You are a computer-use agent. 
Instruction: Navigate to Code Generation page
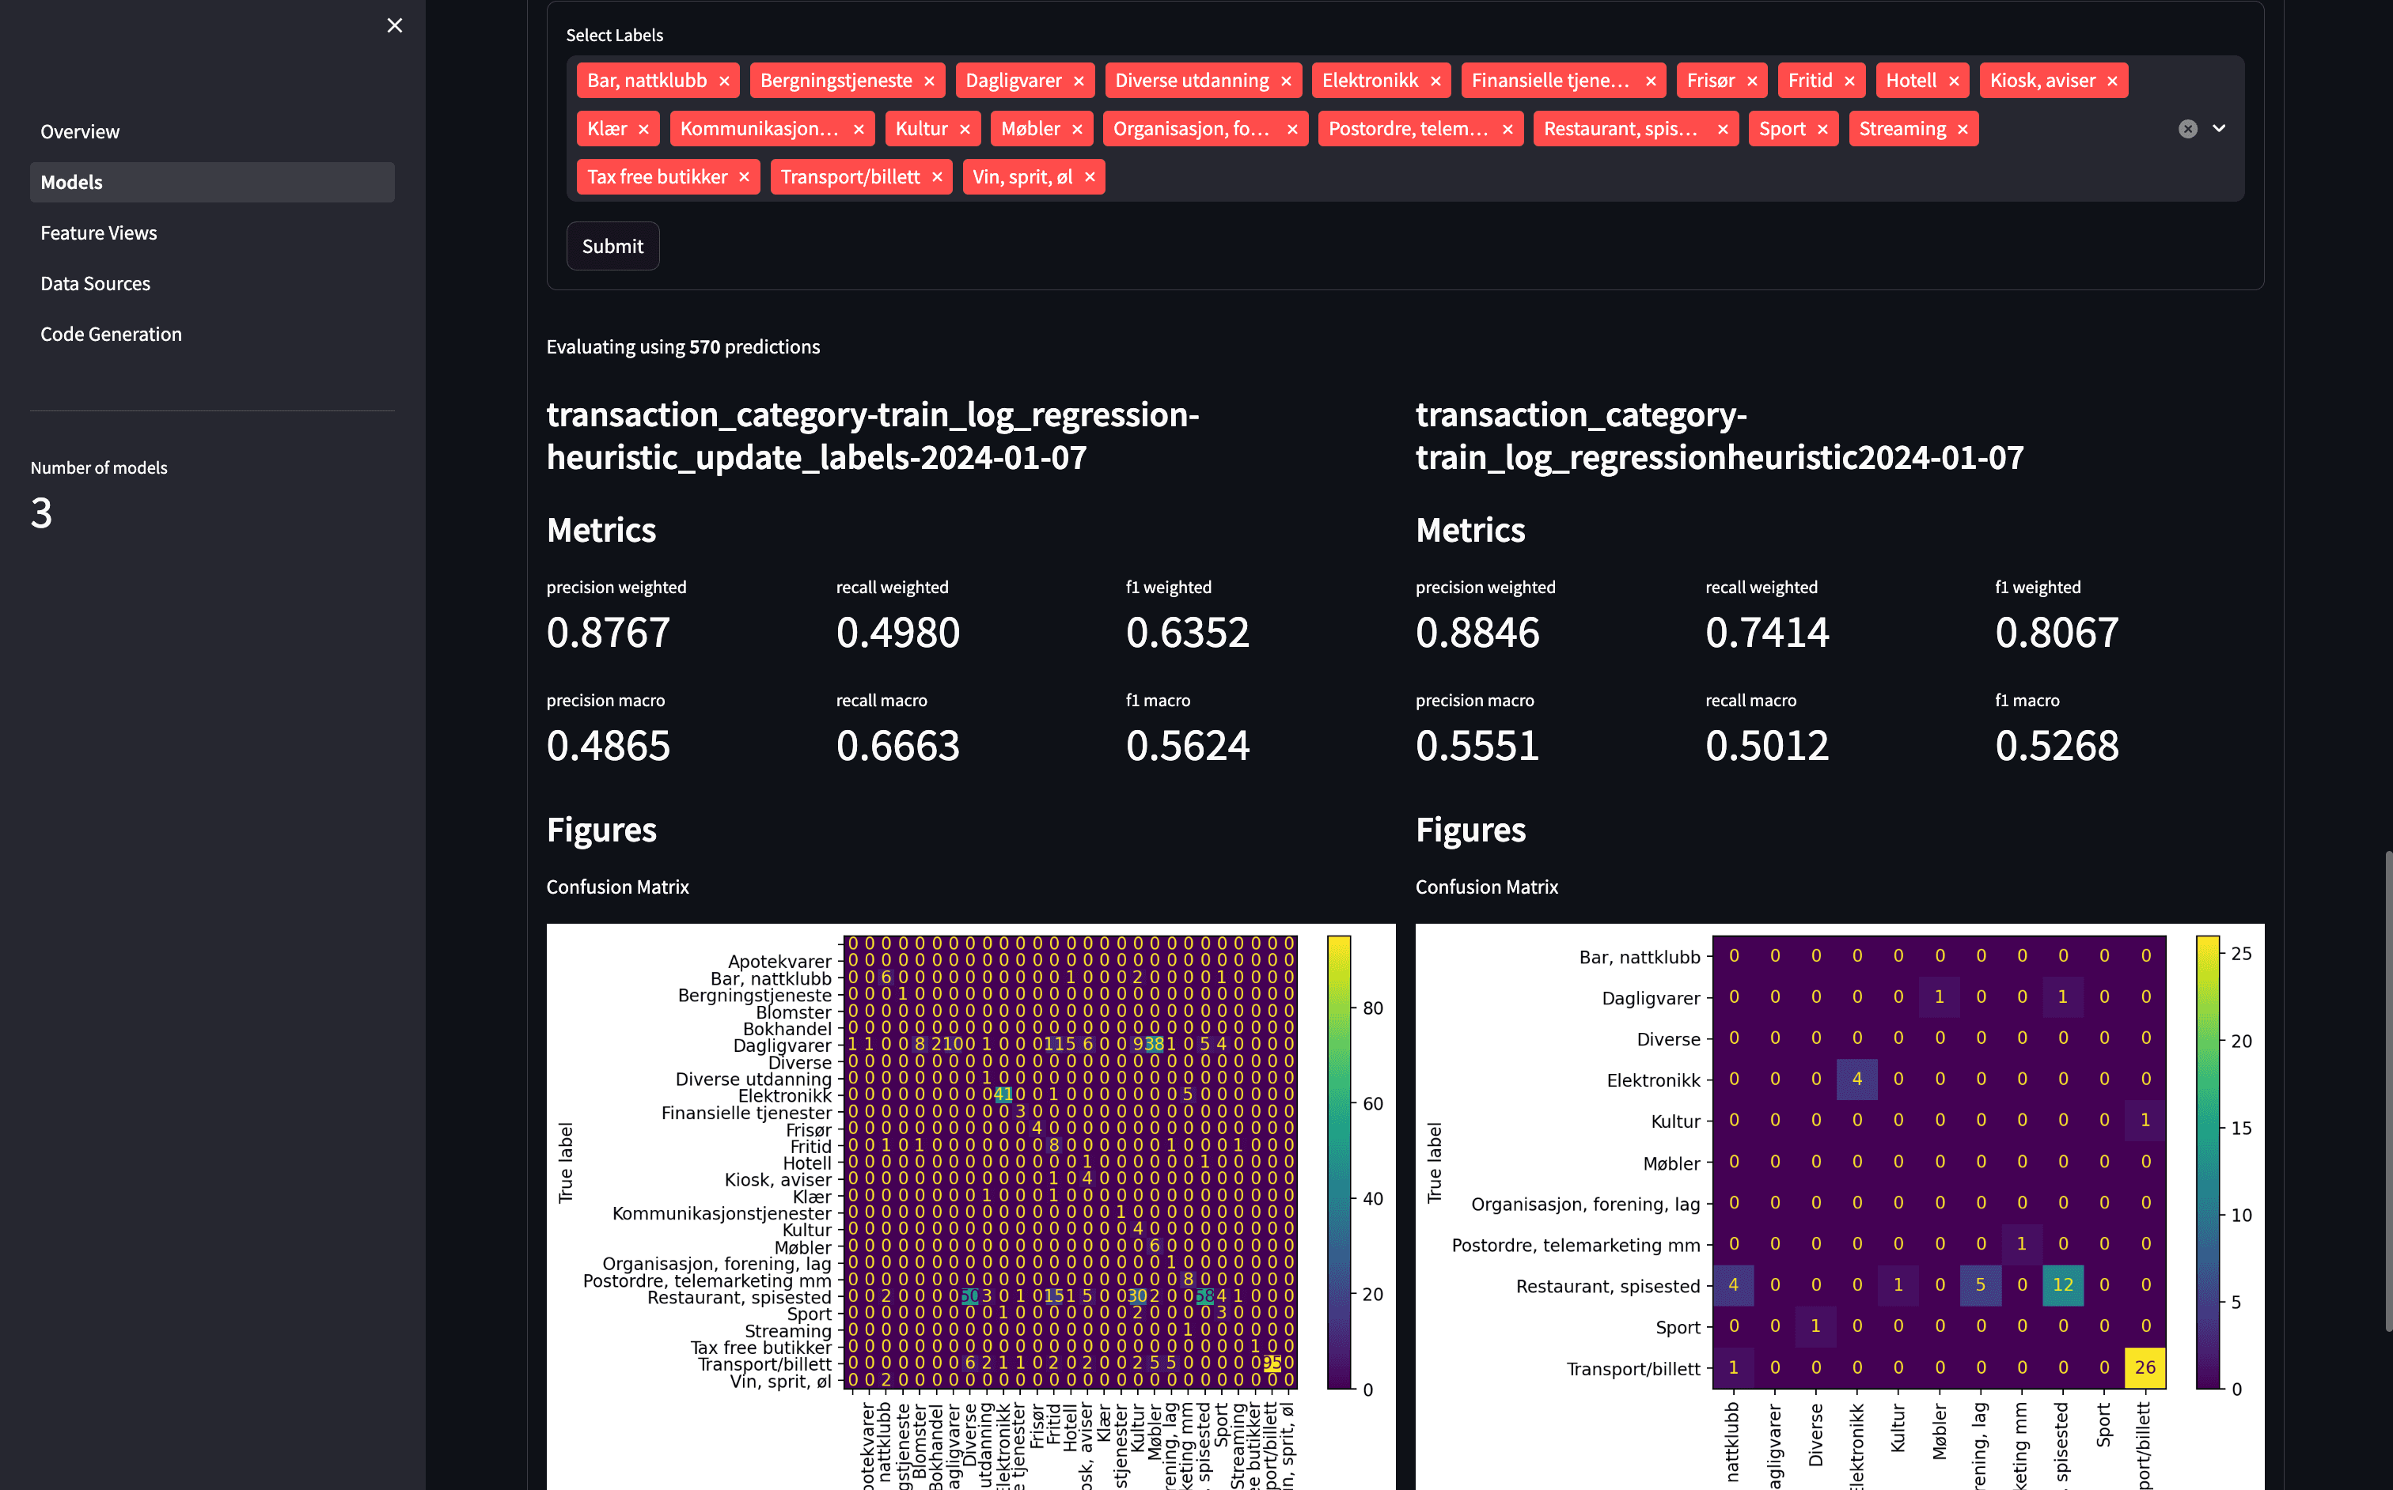click(212, 334)
